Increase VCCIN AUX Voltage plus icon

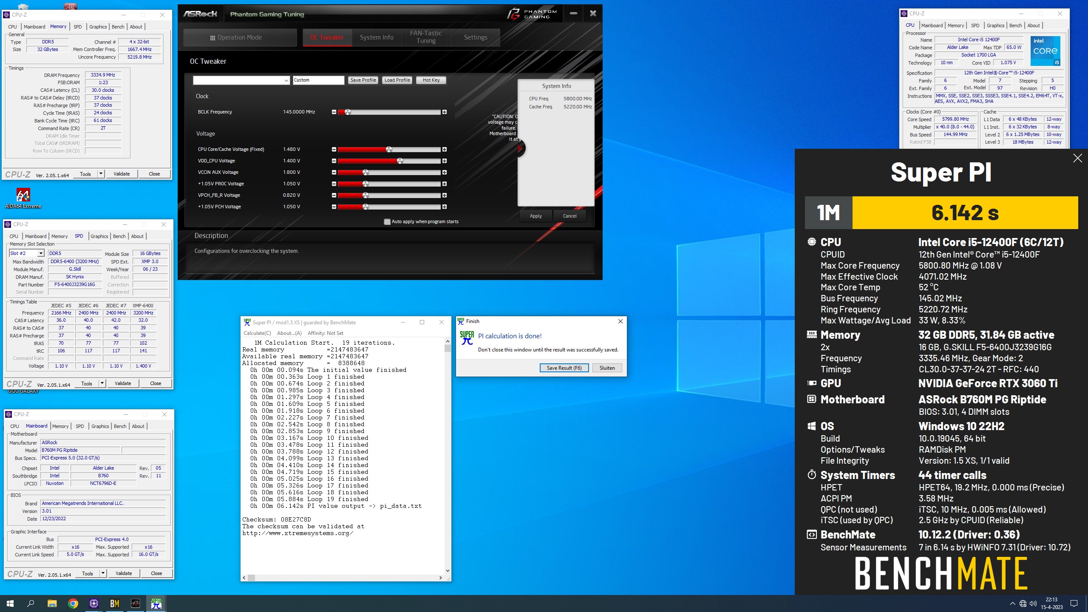tap(445, 173)
